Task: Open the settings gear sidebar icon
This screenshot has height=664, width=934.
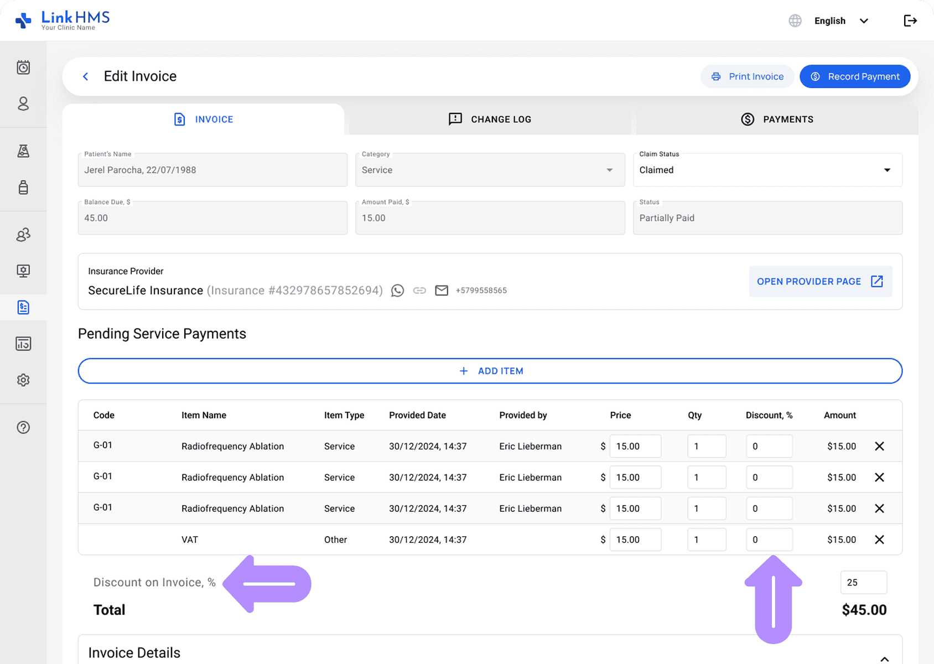Action: [23, 380]
